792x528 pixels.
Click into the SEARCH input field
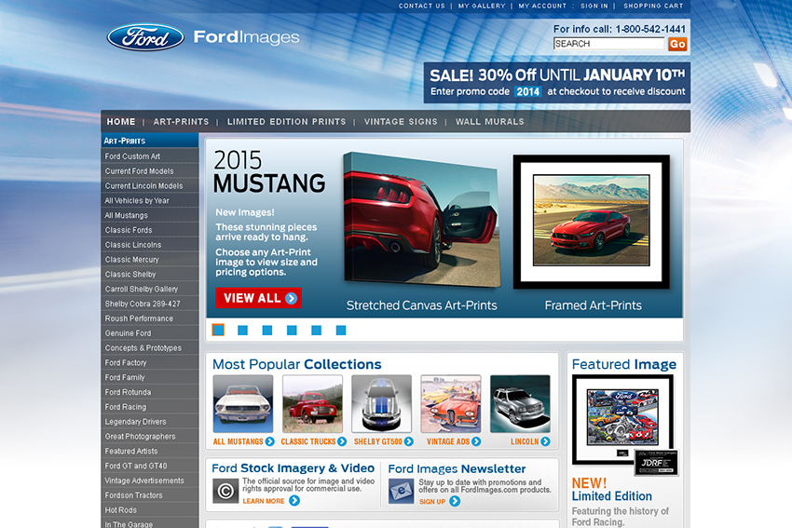point(608,44)
